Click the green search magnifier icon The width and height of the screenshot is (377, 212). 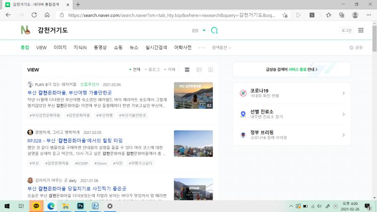[214, 31]
